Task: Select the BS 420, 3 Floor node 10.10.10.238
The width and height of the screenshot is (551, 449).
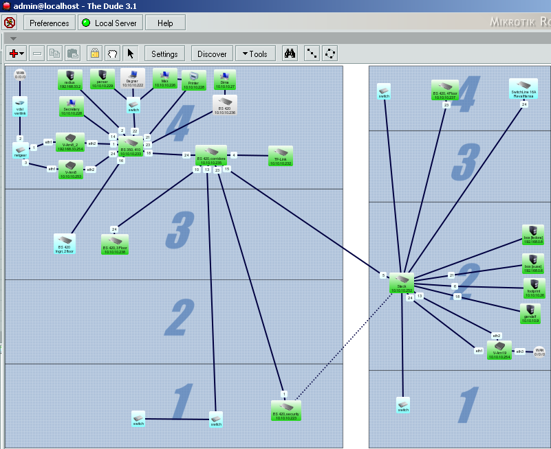Action: pyautogui.click(x=115, y=244)
